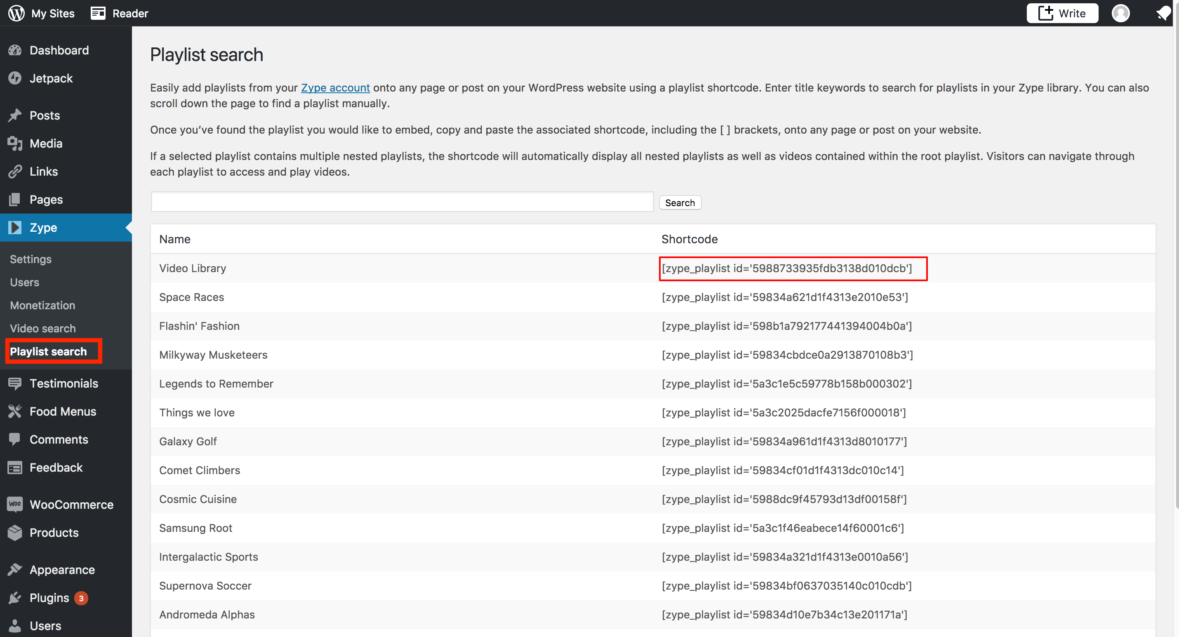The image size is (1179, 637).
Task: Open Video search submenu
Action: [x=42, y=329]
